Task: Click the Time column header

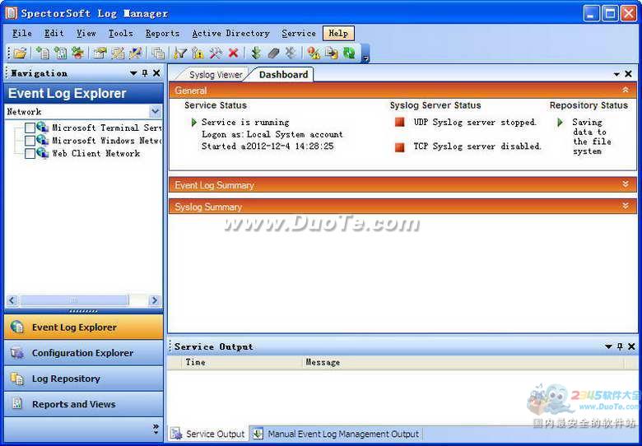Action: click(242, 362)
